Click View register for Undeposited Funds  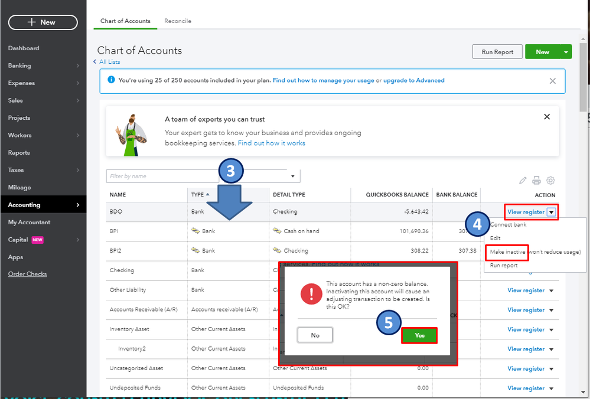pos(526,388)
